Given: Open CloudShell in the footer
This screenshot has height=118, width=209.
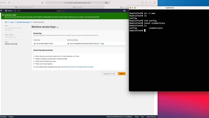Looking at the screenshot, I should point(3,117).
